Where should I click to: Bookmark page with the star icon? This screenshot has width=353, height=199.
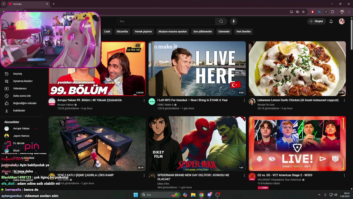click(303, 12)
